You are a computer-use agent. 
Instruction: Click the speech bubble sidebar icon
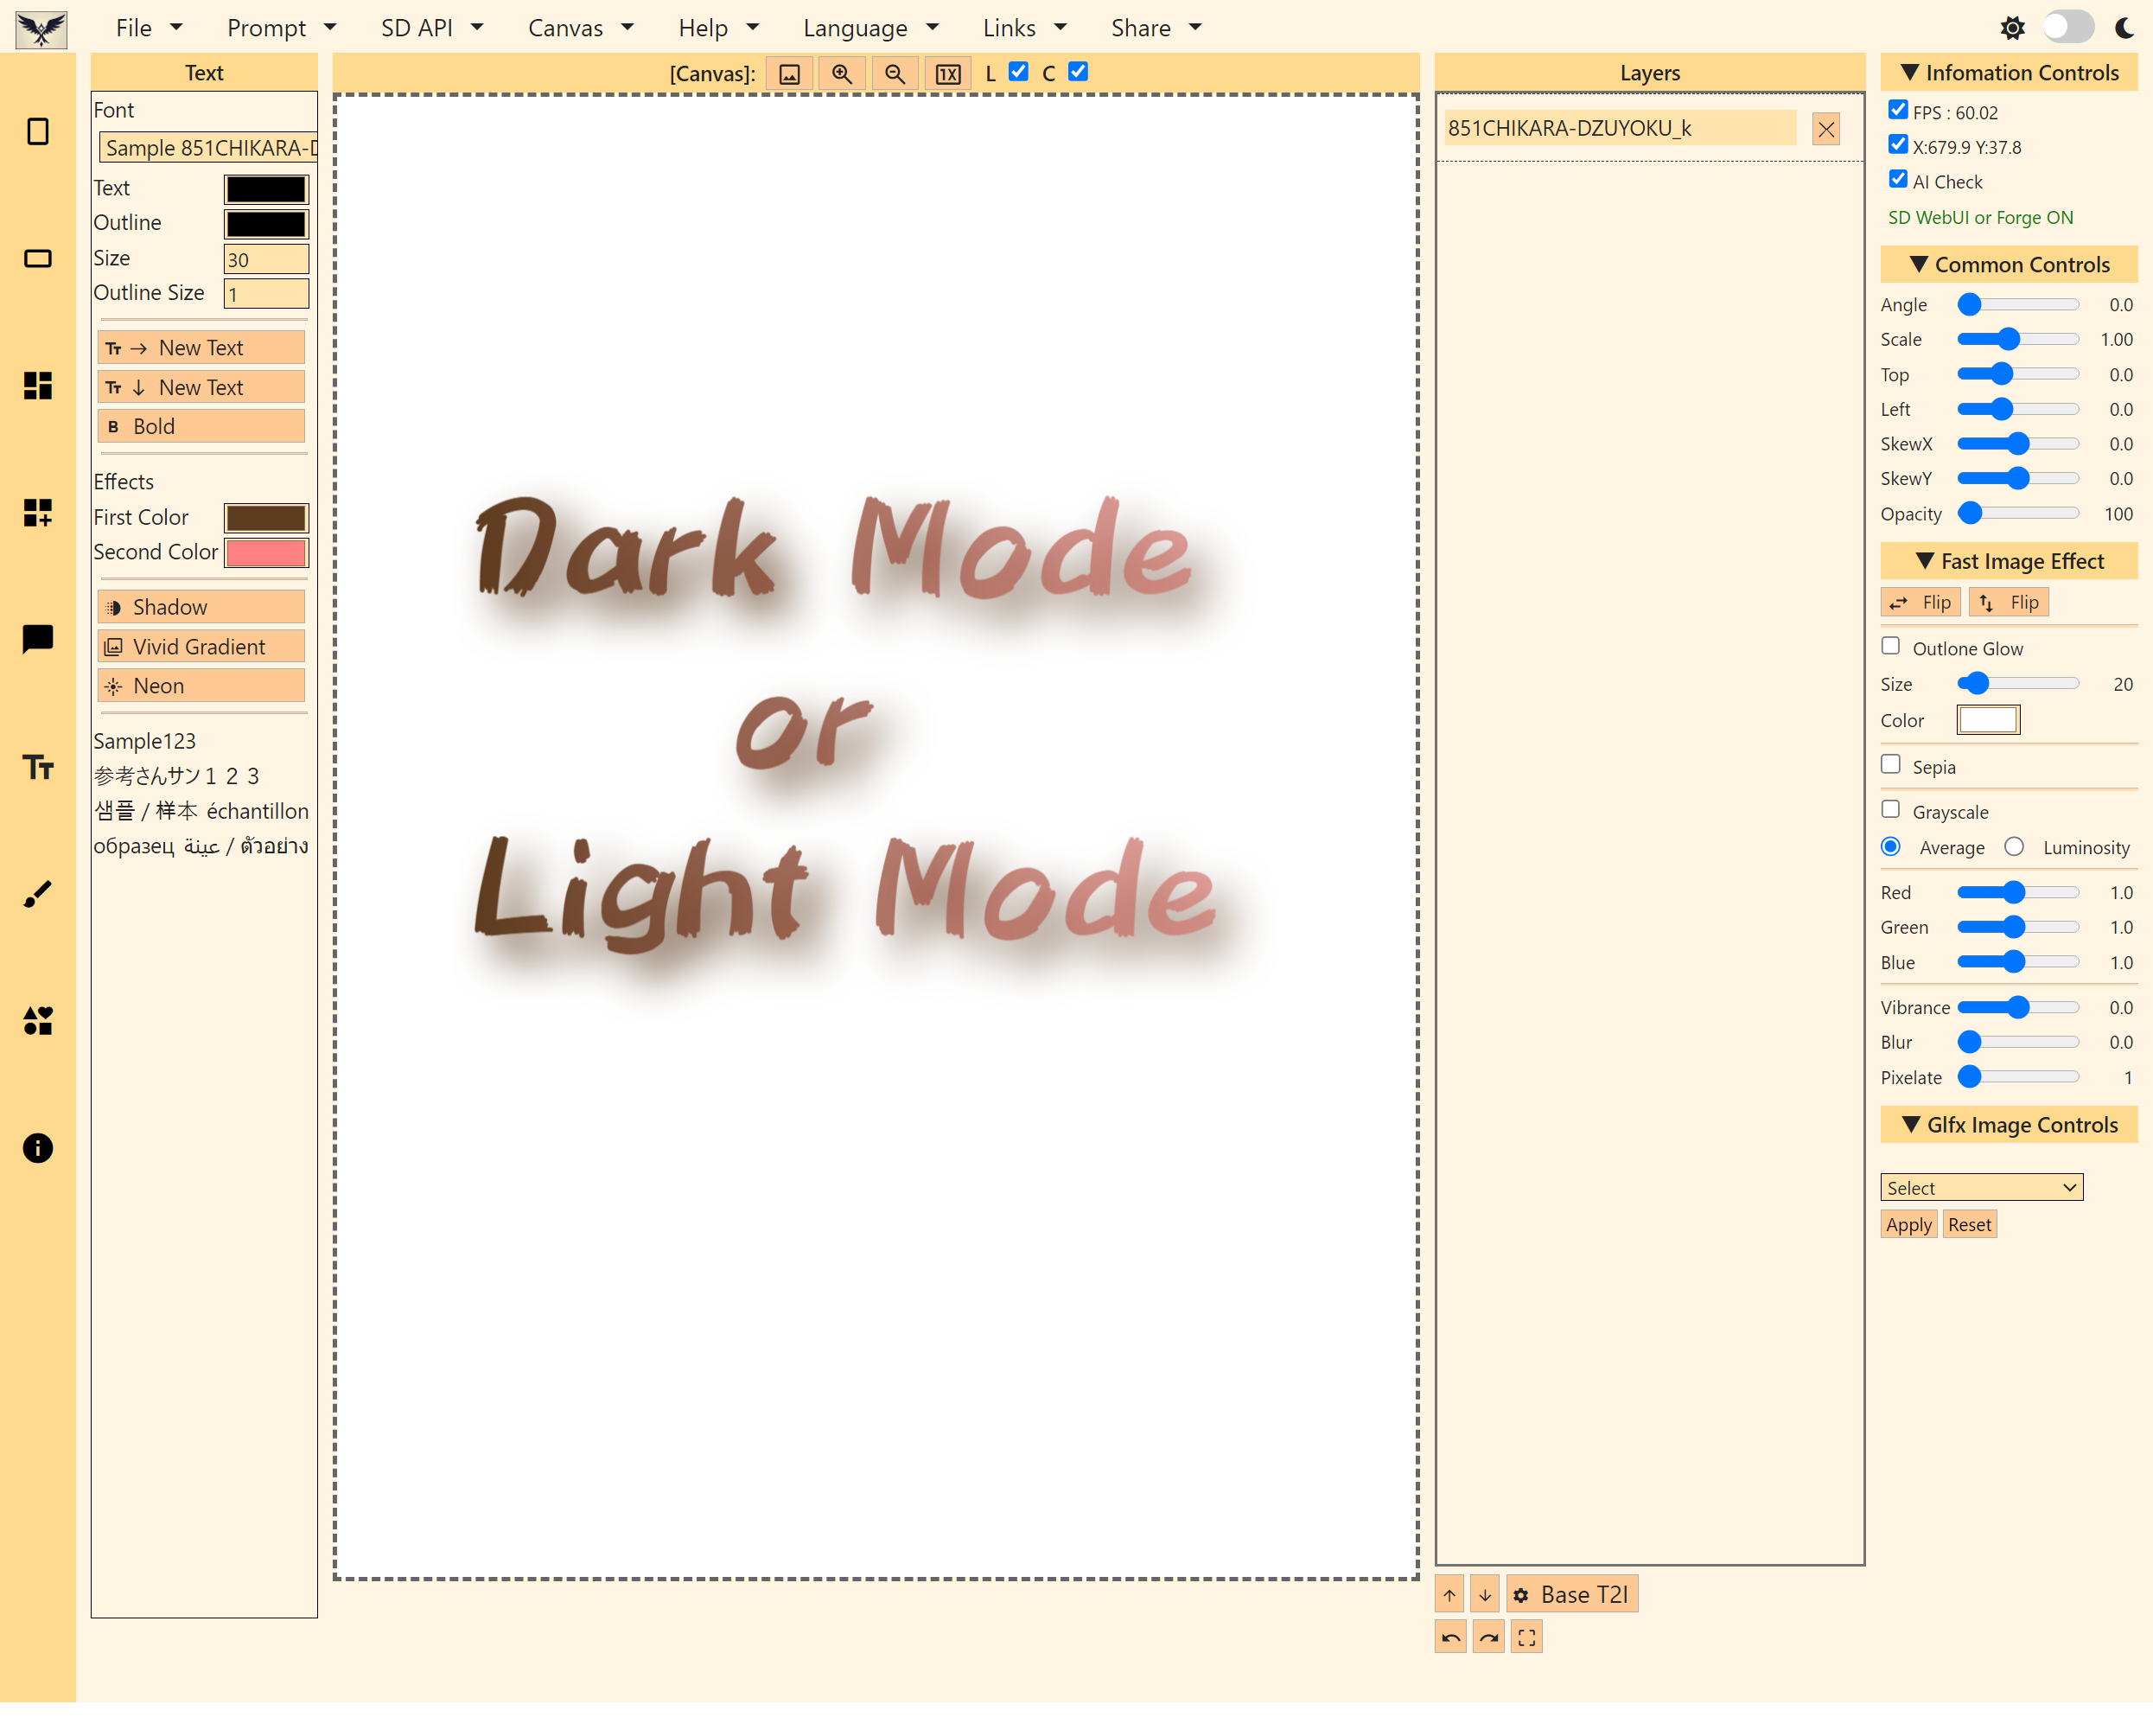[38, 639]
